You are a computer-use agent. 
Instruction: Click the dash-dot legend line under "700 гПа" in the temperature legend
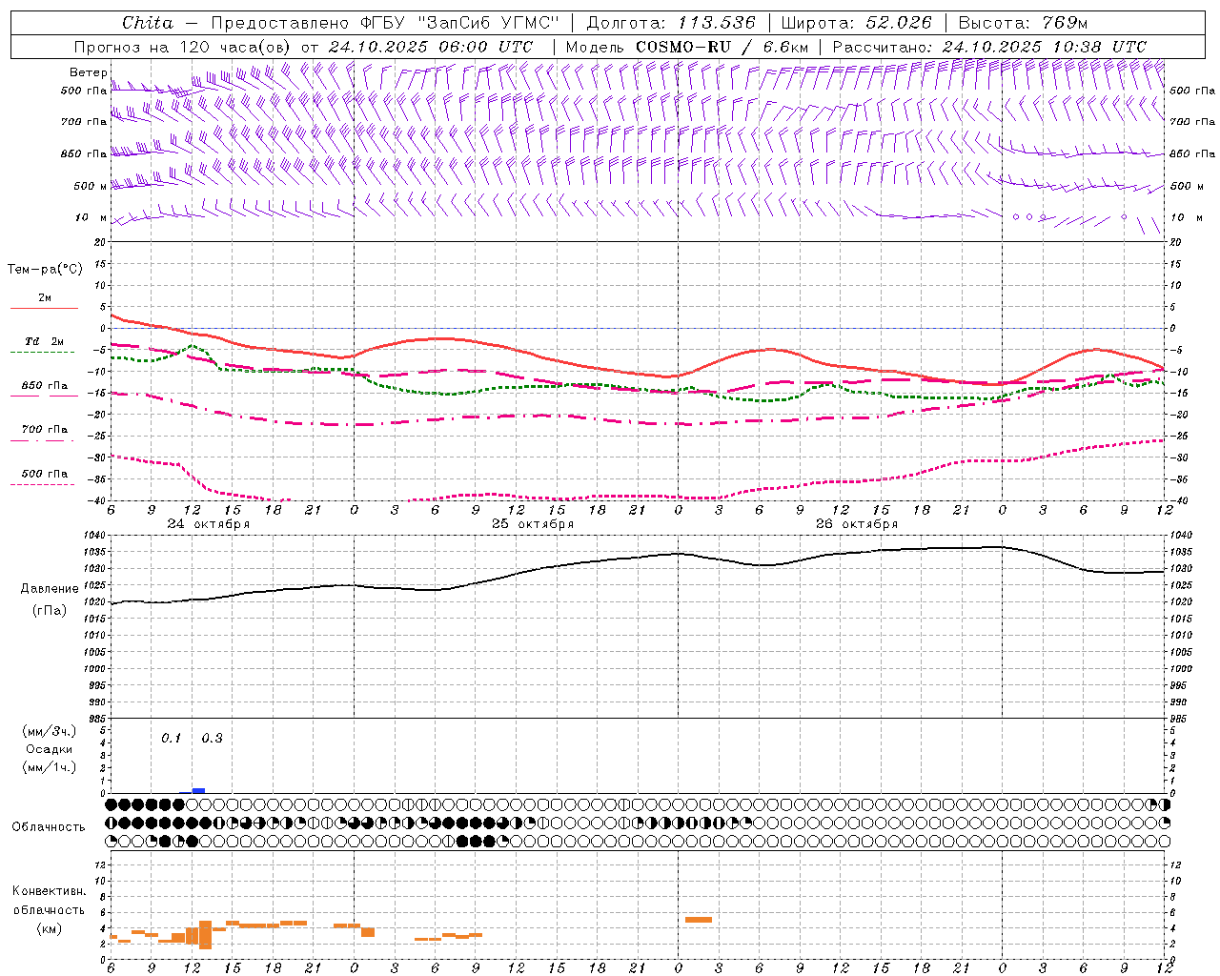43,440
